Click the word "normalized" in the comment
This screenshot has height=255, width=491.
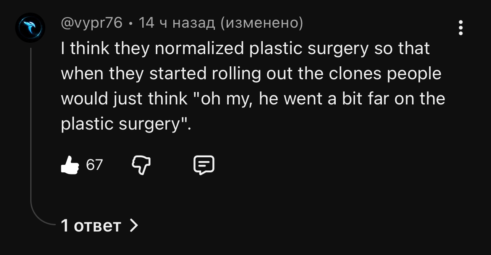pos(199,49)
